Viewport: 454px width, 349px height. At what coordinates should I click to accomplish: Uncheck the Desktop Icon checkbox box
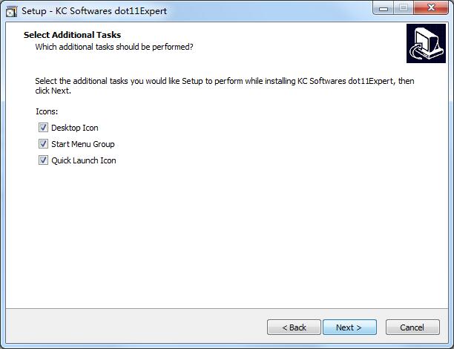click(x=43, y=128)
